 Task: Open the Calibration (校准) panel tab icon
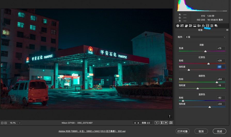pyautogui.click(x=208, y=26)
